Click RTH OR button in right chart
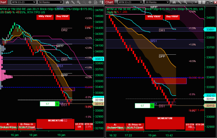The height and width of the screenshot is (138, 217). coord(200,127)
